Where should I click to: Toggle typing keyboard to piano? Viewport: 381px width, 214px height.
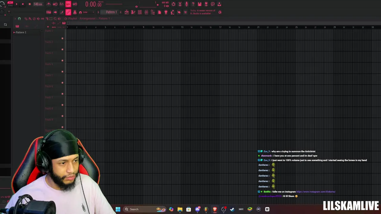(49, 12)
